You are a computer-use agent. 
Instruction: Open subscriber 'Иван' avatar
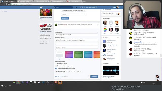pos(105,23)
